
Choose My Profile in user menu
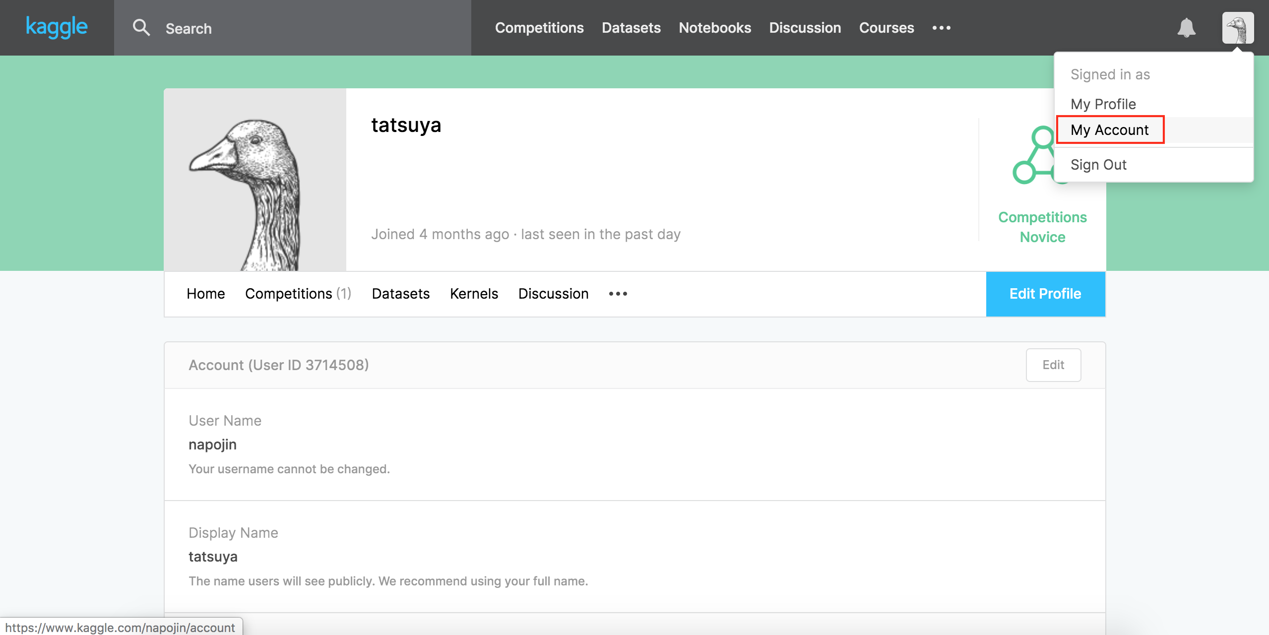pyautogui.click(x=1103, y=104)
